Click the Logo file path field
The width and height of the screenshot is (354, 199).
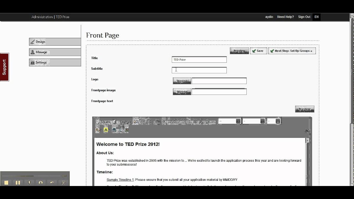pyautogui.click(x=219, y=81)
